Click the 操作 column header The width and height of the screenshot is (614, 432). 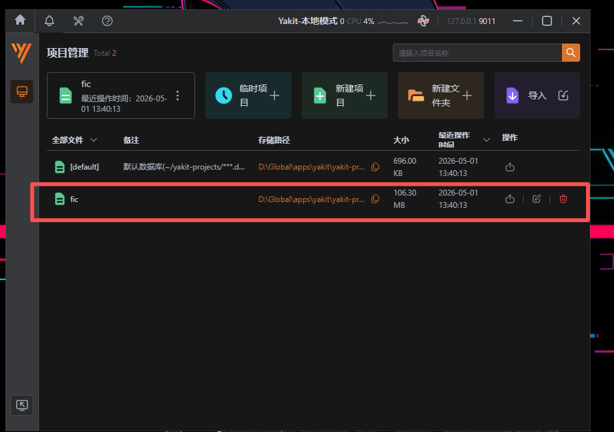point(510,138)
